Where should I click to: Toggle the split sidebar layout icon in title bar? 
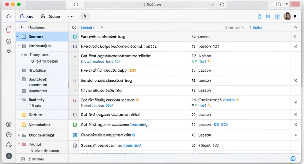[x=278, y=4]
